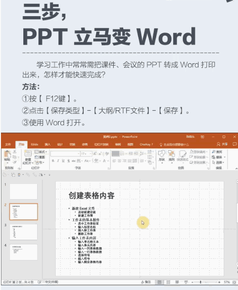Select slide 3 thumbnail
This screenshot has width=238, height=290.
[23, 232]
